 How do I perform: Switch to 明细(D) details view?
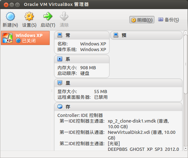click(x=142, y=20)
